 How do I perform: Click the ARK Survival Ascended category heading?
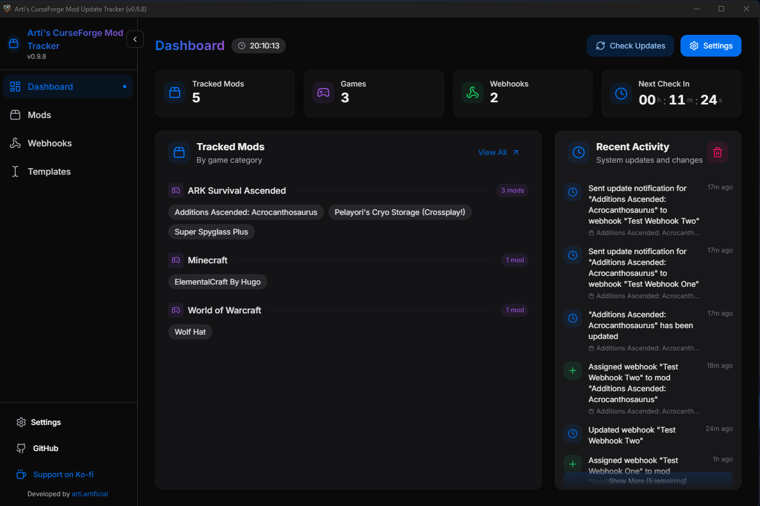tap(237, 190)
